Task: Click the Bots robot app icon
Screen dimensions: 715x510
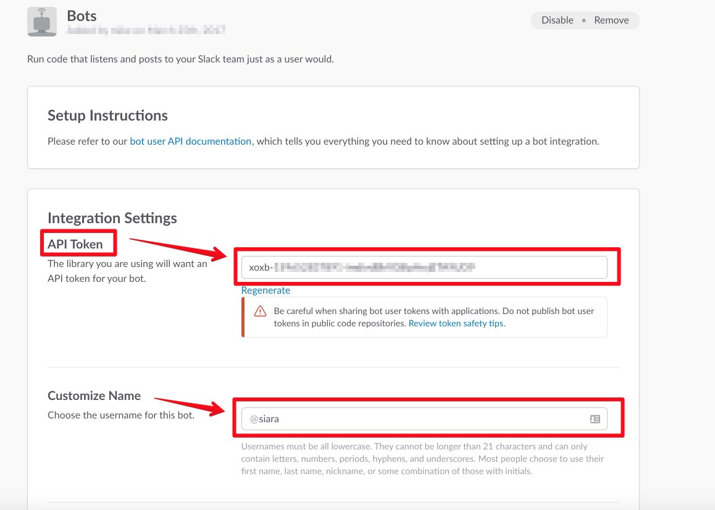Action: point(42,22)
